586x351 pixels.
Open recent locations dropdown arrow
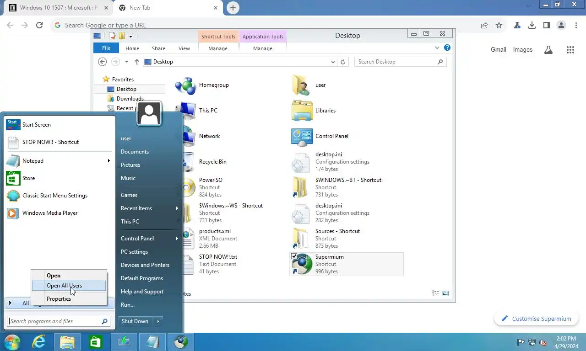[127, 62]
